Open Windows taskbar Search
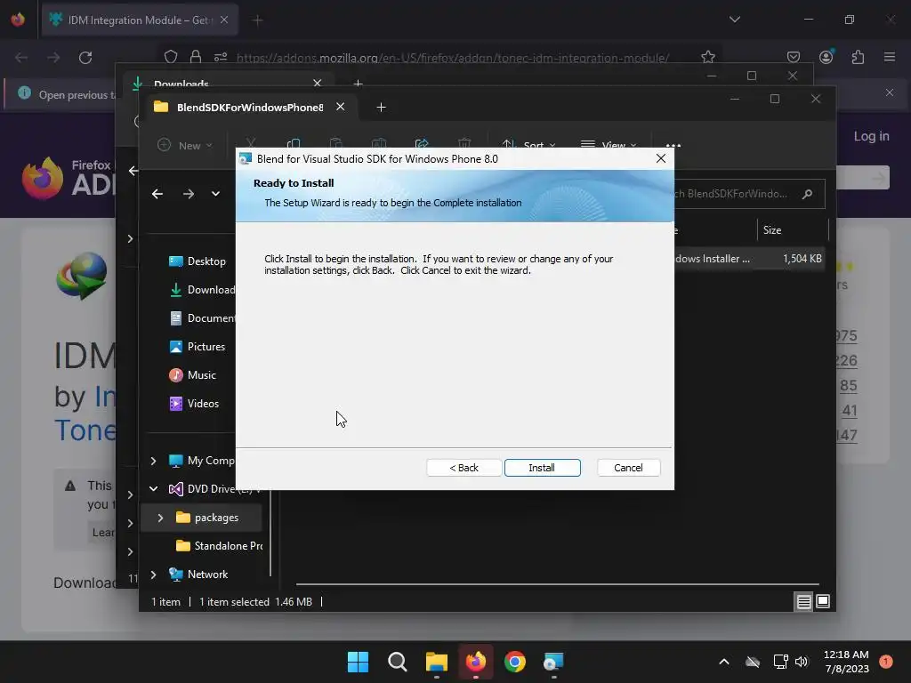 pyautogui.click(x=398, y=662)
